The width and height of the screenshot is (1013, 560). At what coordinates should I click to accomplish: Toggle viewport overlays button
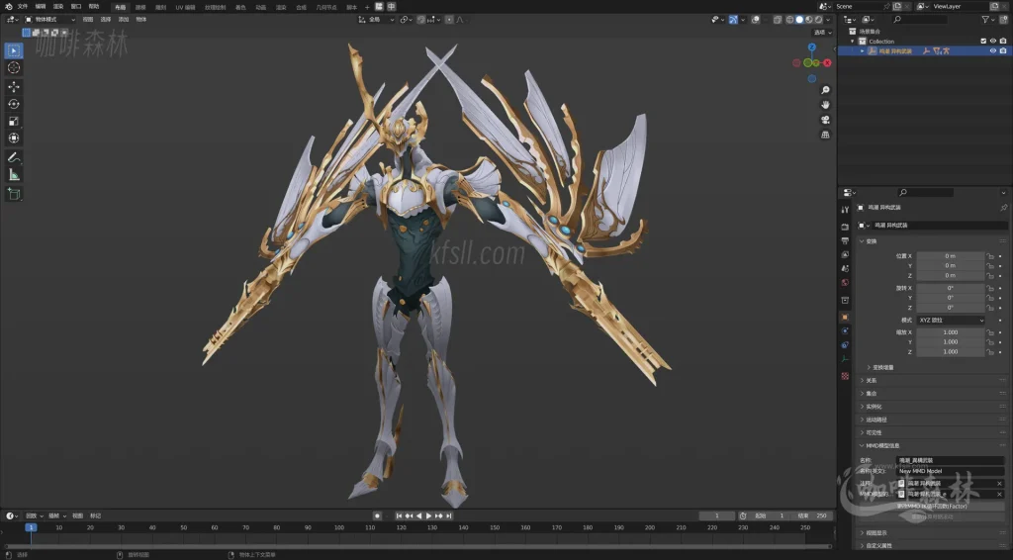(x=755, y=20)
